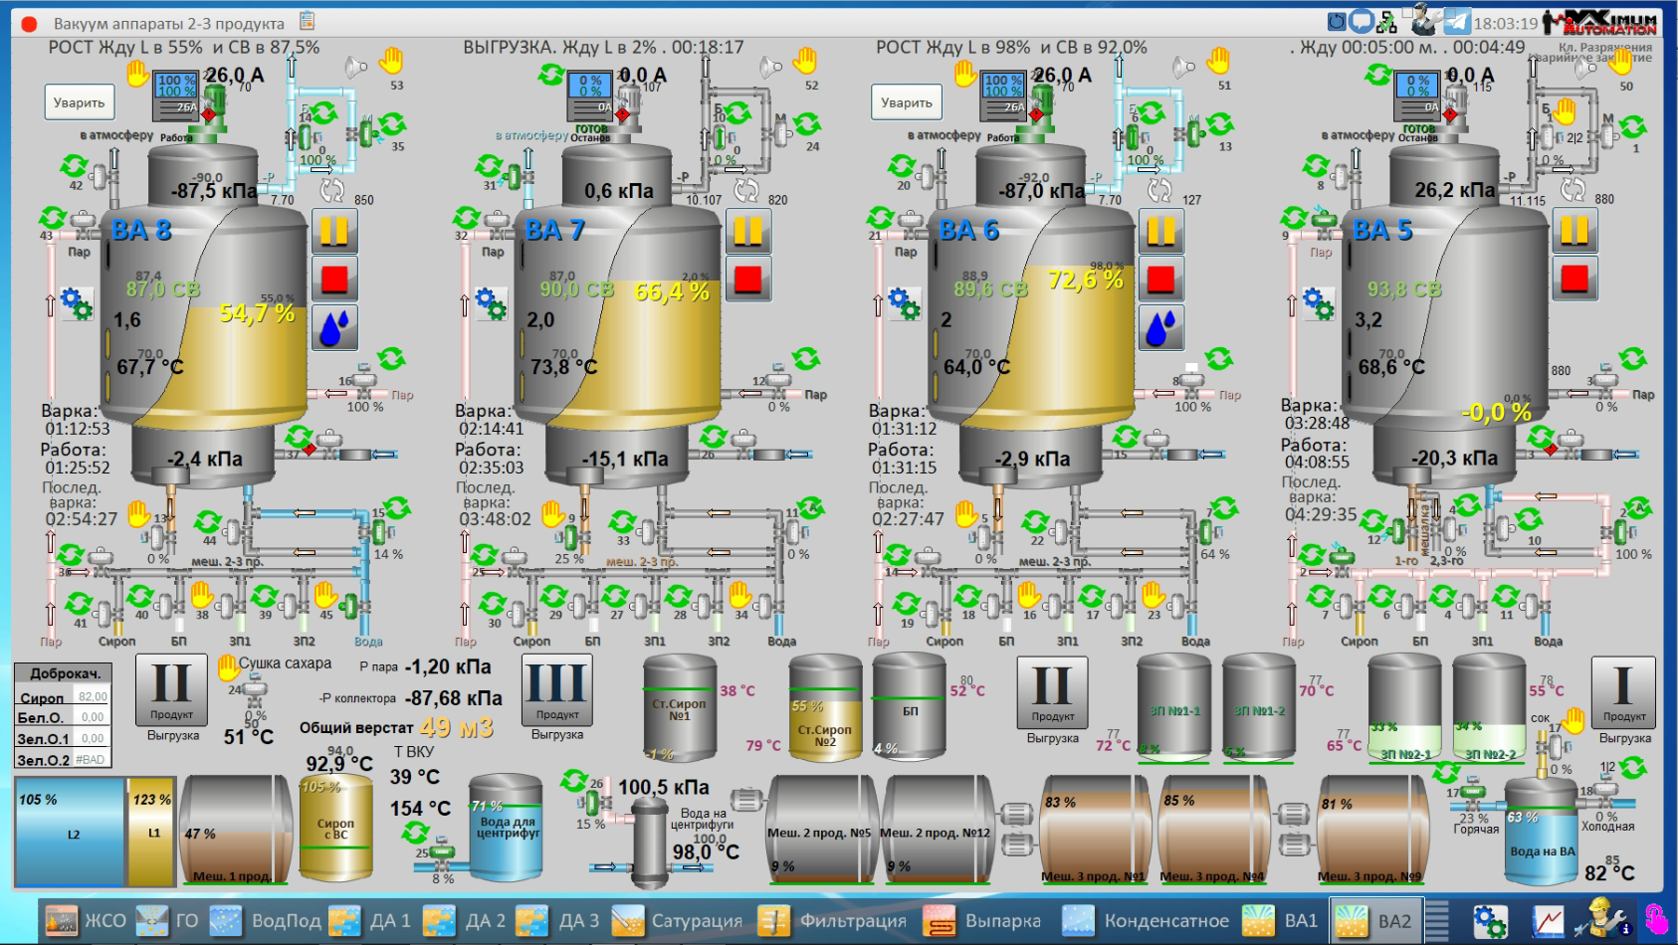Viewport: 1678px width, 945px height.
Task: Click the red stop button on ВА 7
Action: (747, 280)
